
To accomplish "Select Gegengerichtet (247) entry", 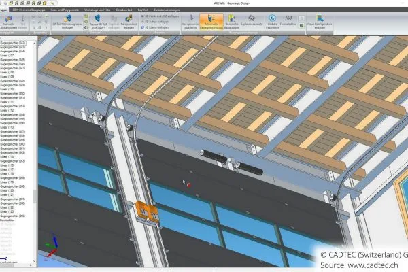I will [x=13, y=68].
